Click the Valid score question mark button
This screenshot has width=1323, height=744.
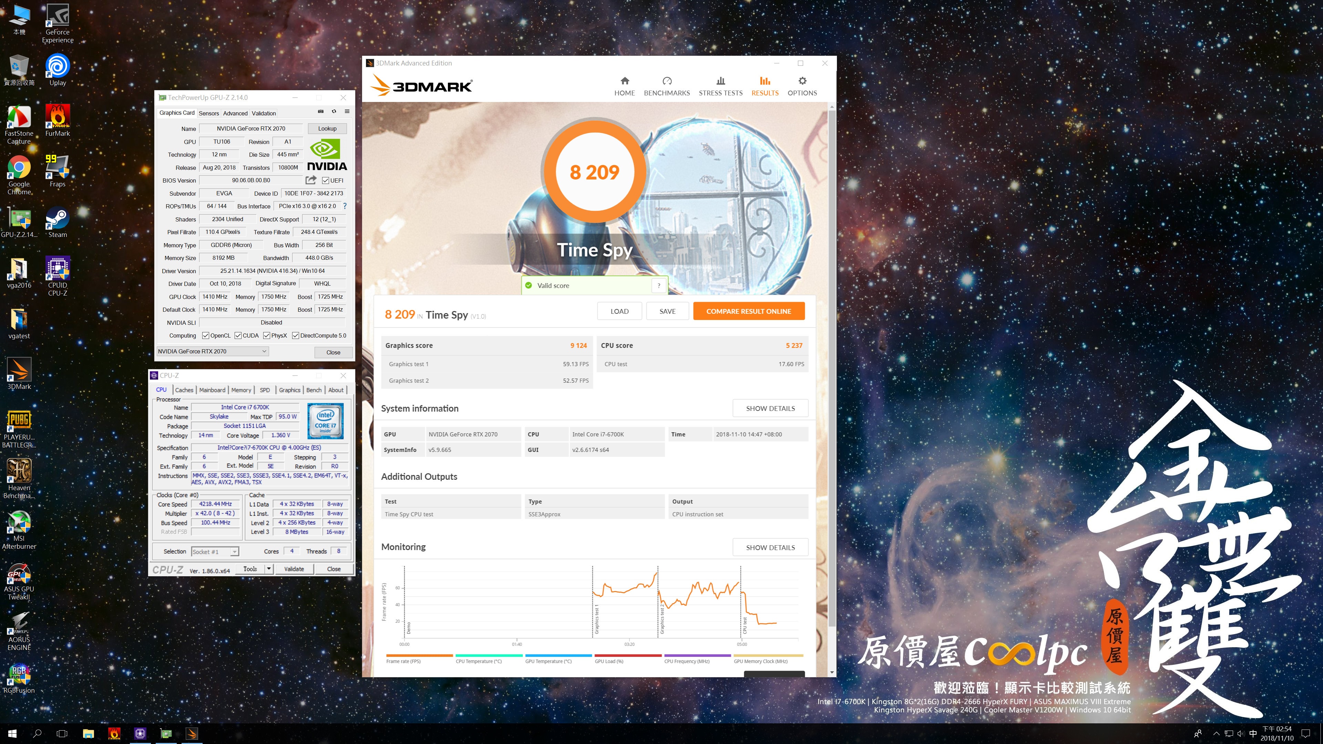click(x=659, y=286)
